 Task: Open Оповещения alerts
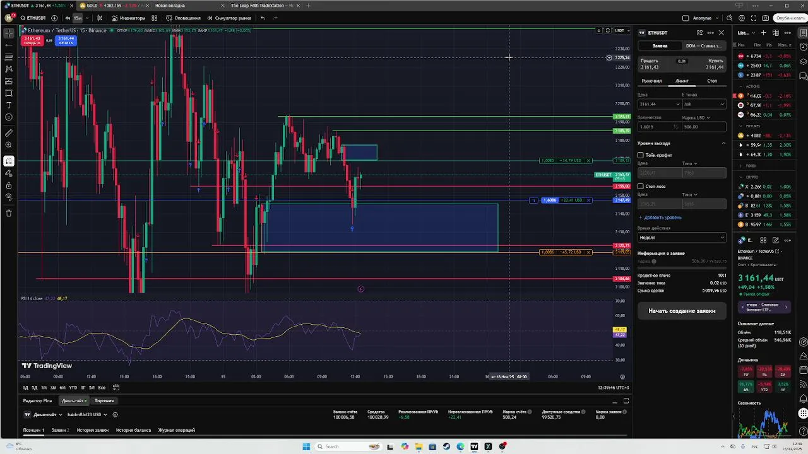183,18
